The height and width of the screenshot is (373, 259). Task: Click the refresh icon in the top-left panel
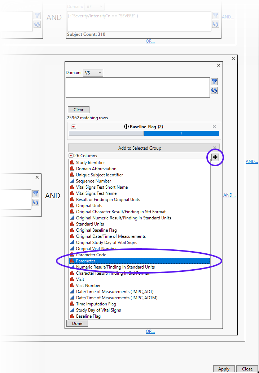(x=37, y=24)
